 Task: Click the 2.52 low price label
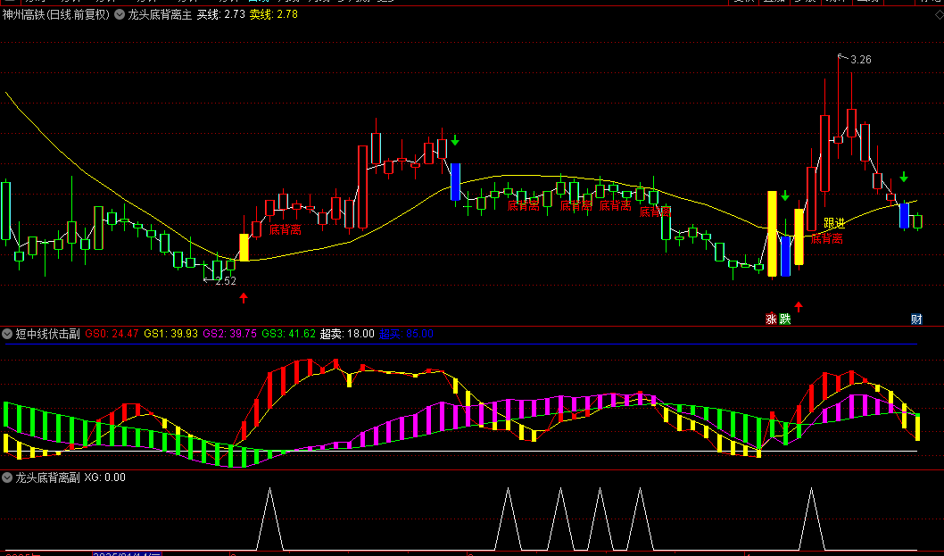pos(225,281)
